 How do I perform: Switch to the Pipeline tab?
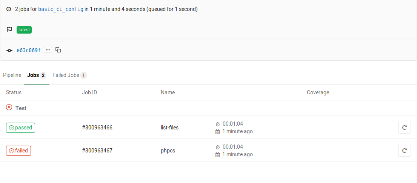point(12,75)
